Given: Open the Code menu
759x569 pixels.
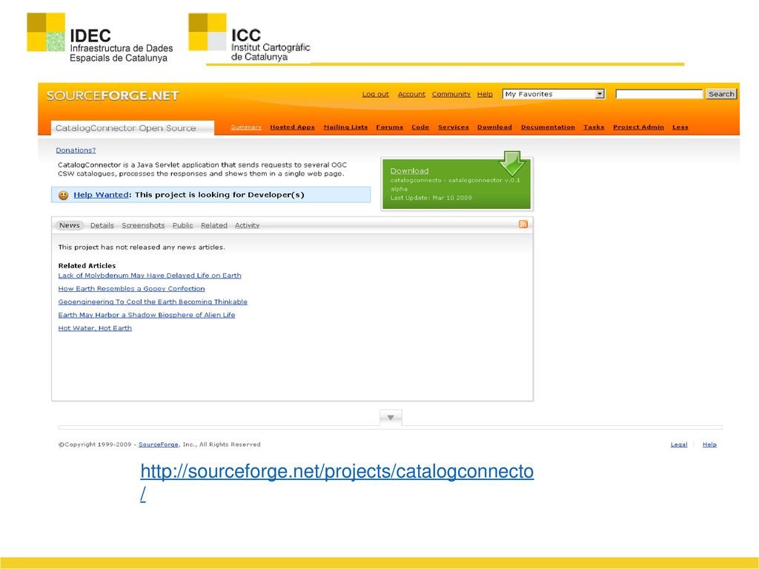Looking at the screenshot, I should (420, 127).
